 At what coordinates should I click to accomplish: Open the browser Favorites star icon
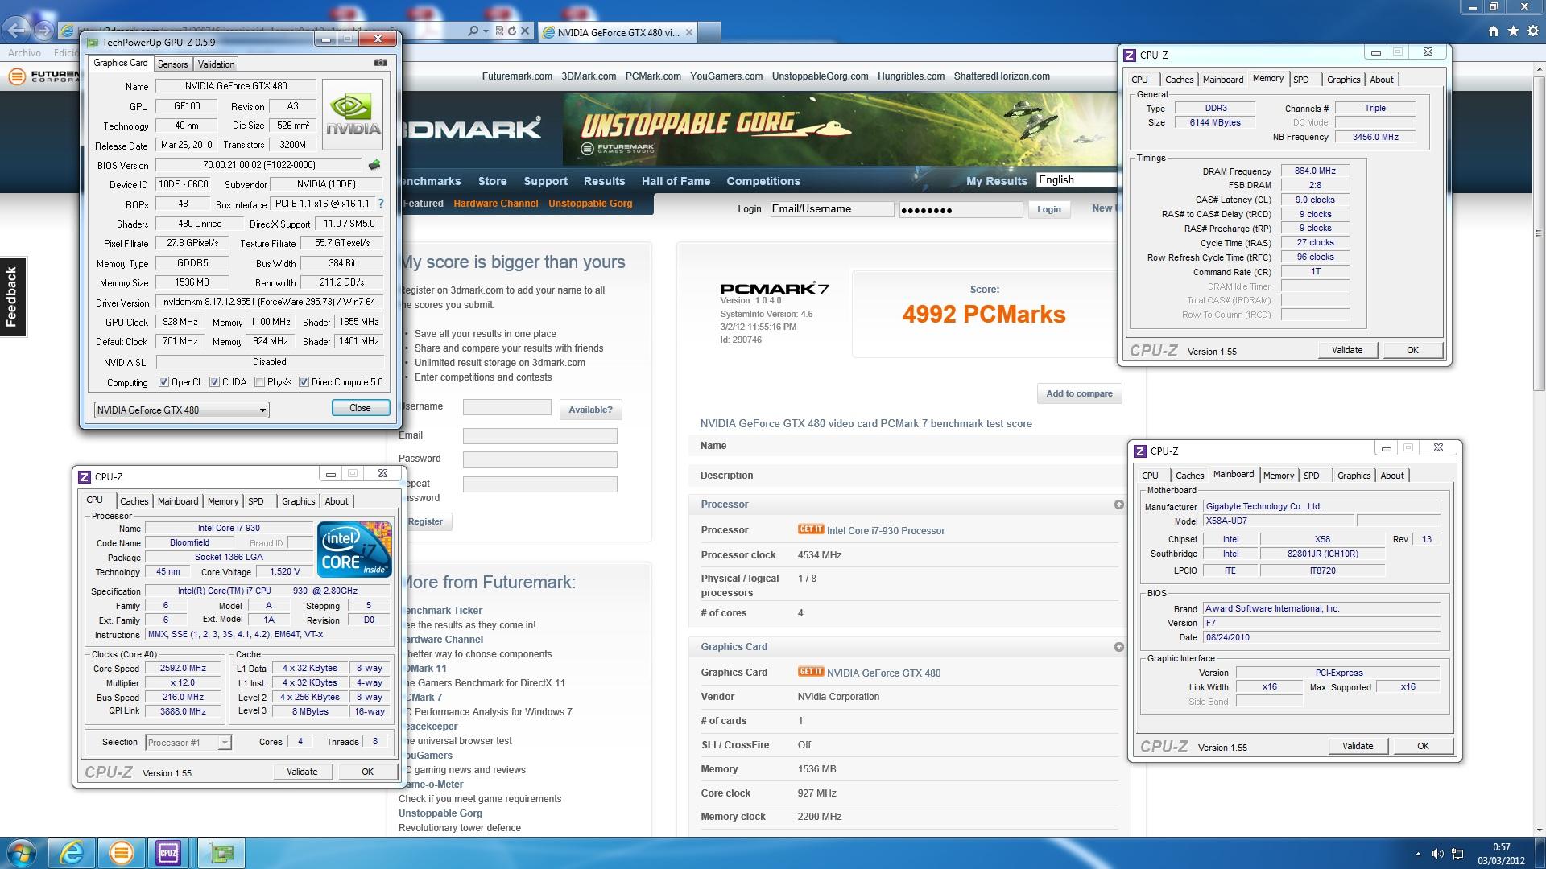point(1513,31)
